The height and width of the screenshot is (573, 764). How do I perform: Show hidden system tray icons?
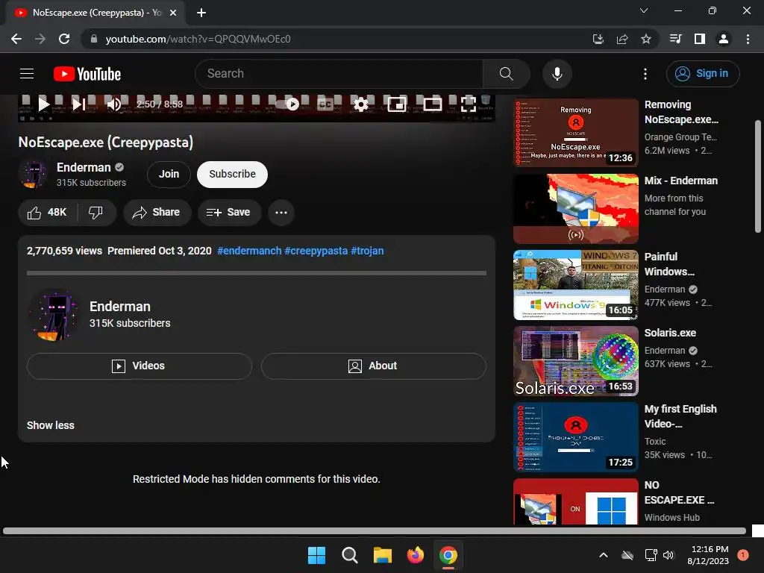(603, 555)
